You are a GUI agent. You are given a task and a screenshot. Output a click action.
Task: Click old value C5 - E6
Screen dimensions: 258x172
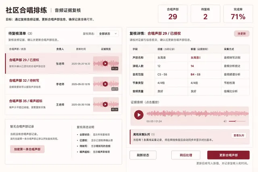[x=162, y=75]
